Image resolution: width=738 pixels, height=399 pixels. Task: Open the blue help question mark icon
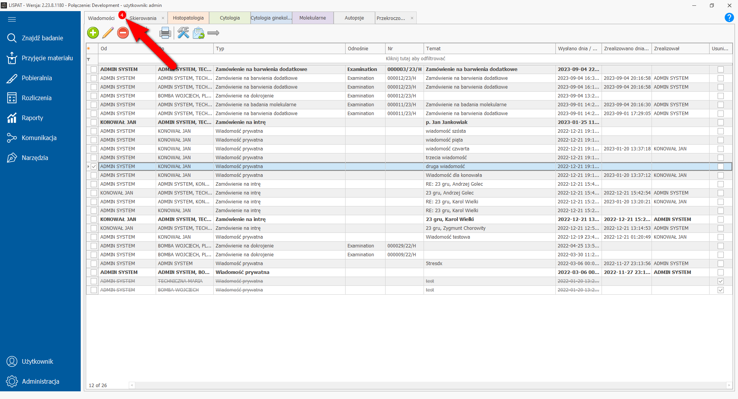[x=729, y=18]
